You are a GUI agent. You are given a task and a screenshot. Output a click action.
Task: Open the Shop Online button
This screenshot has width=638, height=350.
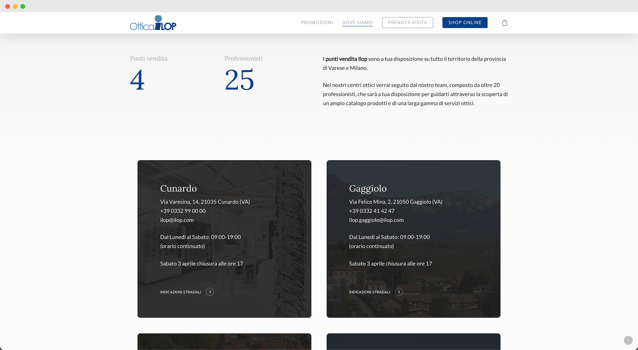tap(465, 23)
